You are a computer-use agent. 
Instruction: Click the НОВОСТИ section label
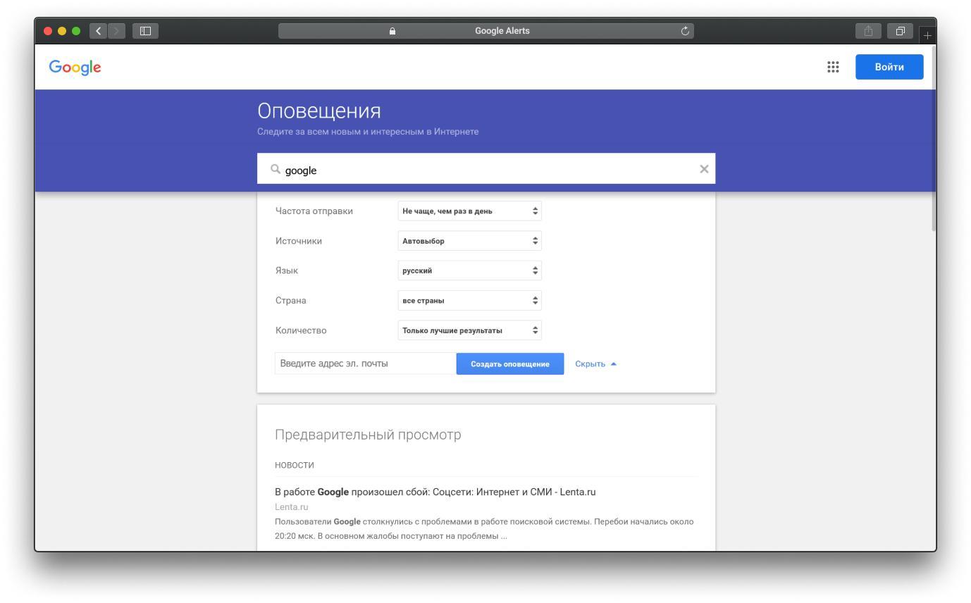tap(295, 465)
